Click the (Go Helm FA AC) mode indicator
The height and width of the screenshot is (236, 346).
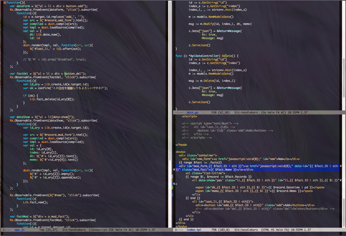(x=273, y=112)
